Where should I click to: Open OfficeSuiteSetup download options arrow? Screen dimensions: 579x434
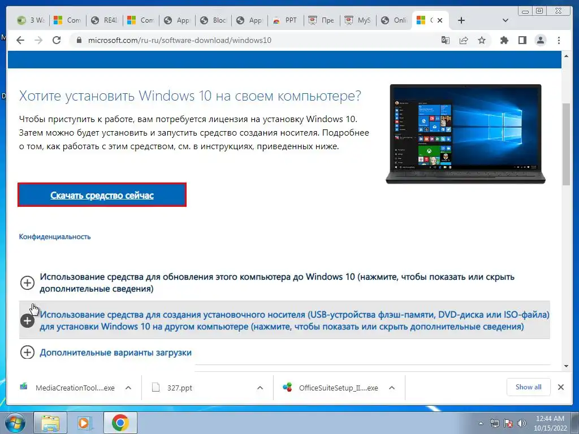(392, 388)
